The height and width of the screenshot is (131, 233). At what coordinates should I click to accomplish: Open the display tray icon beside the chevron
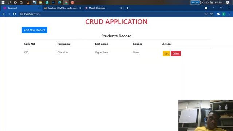(208, 3)
